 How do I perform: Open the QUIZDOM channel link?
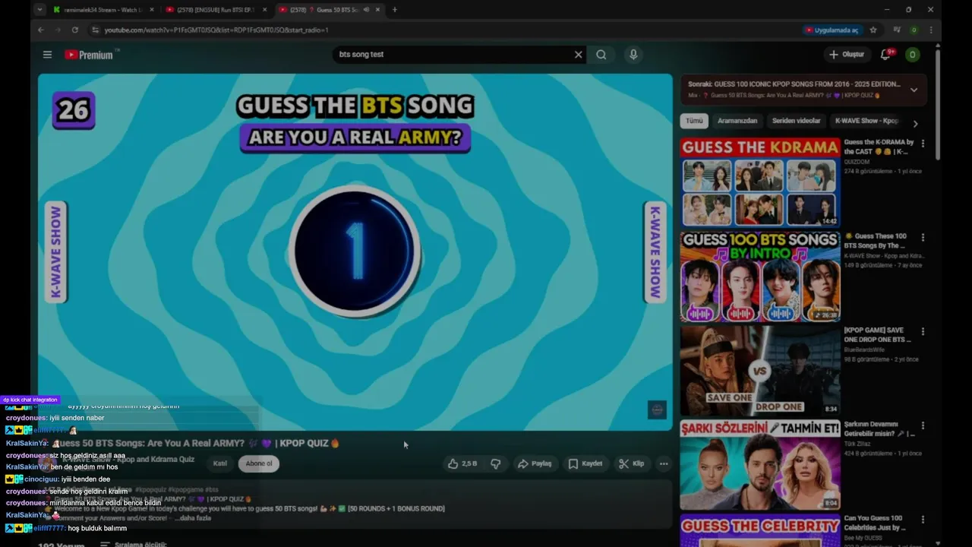pyautogui.click(x=857, y=162)
